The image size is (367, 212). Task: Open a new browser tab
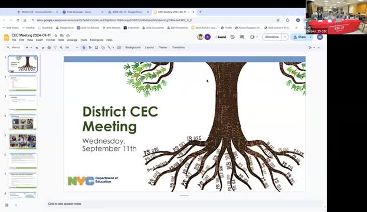(x=200, y=12)
